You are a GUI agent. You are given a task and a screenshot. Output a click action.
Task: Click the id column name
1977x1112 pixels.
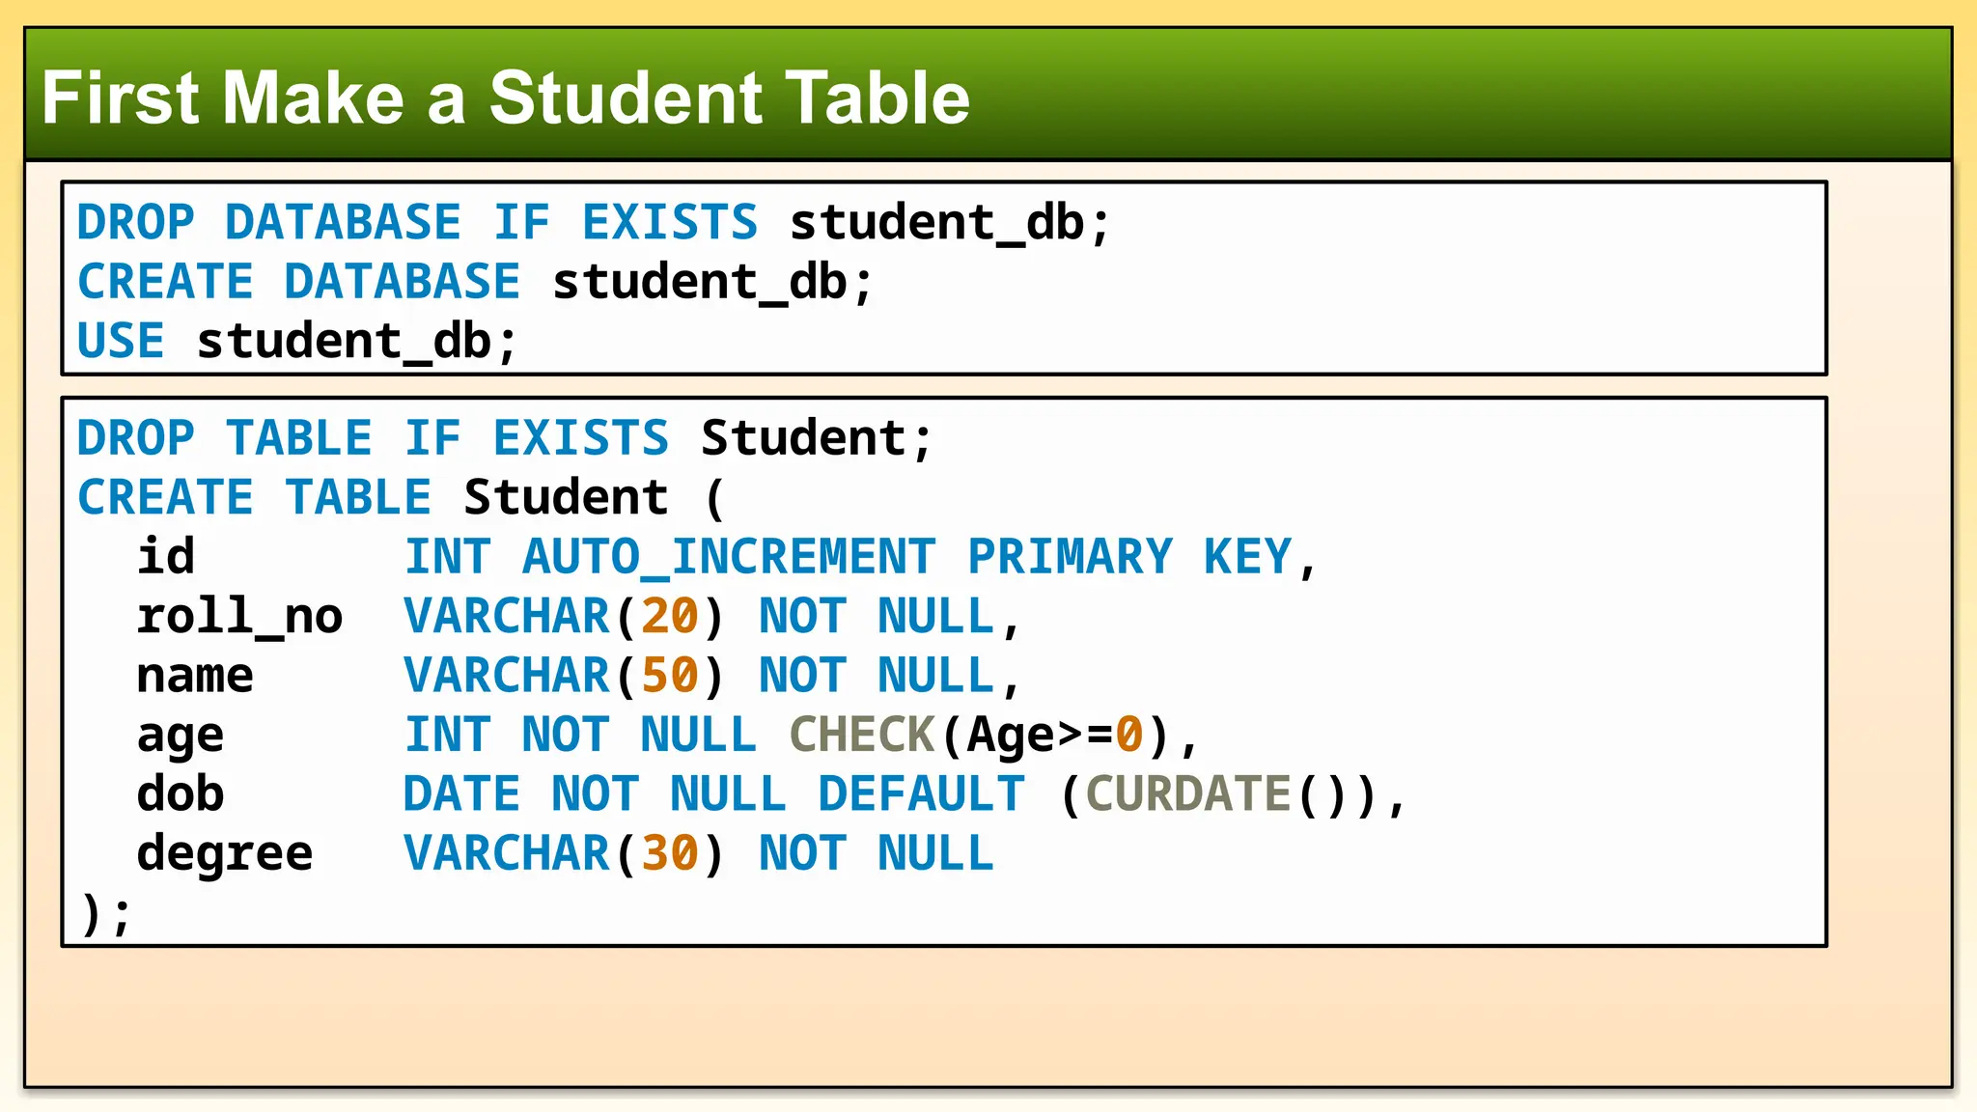[166, 556]
